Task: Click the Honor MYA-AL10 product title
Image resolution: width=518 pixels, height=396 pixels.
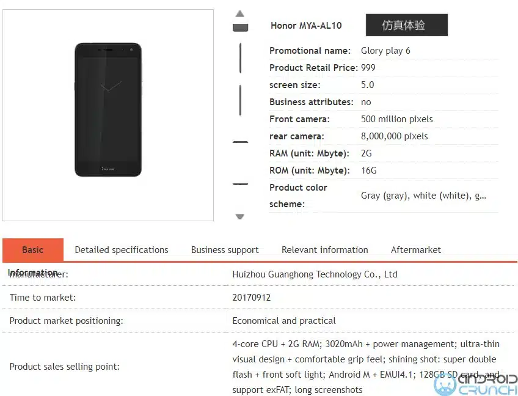Action: tap(306, 26)
